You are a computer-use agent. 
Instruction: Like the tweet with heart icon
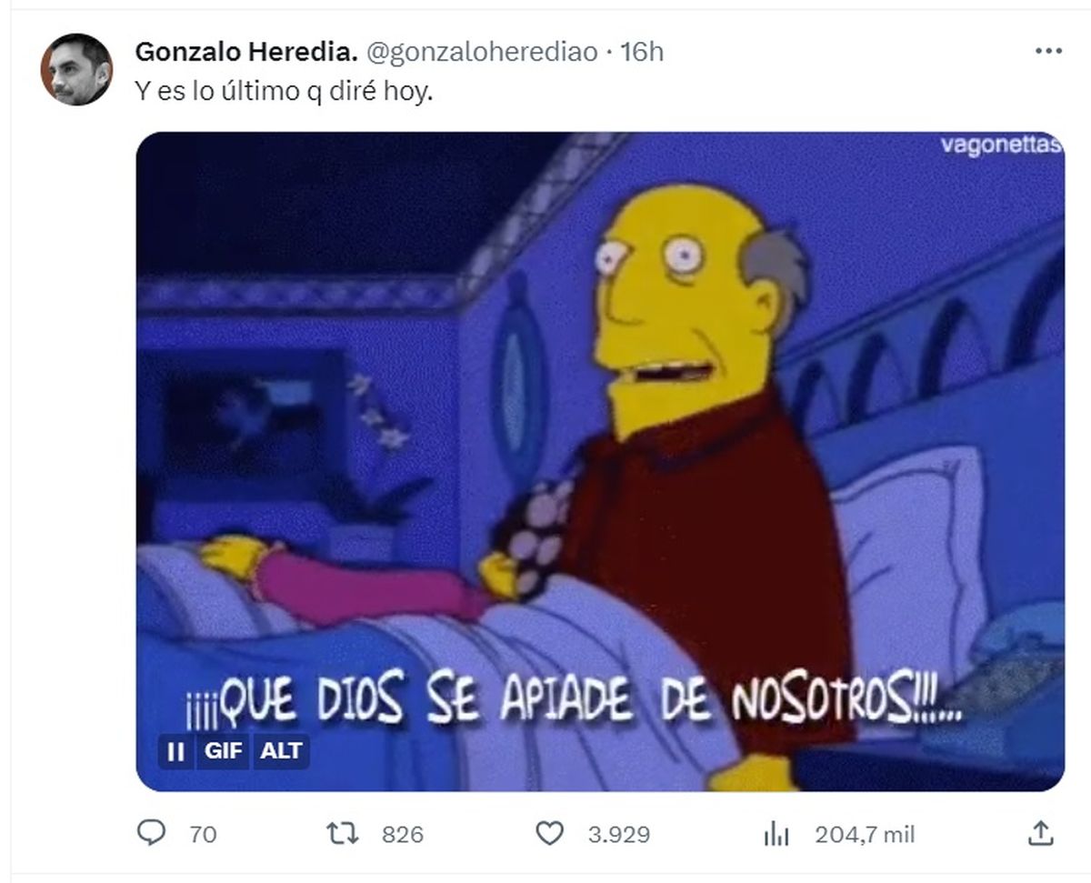(548, 833)
